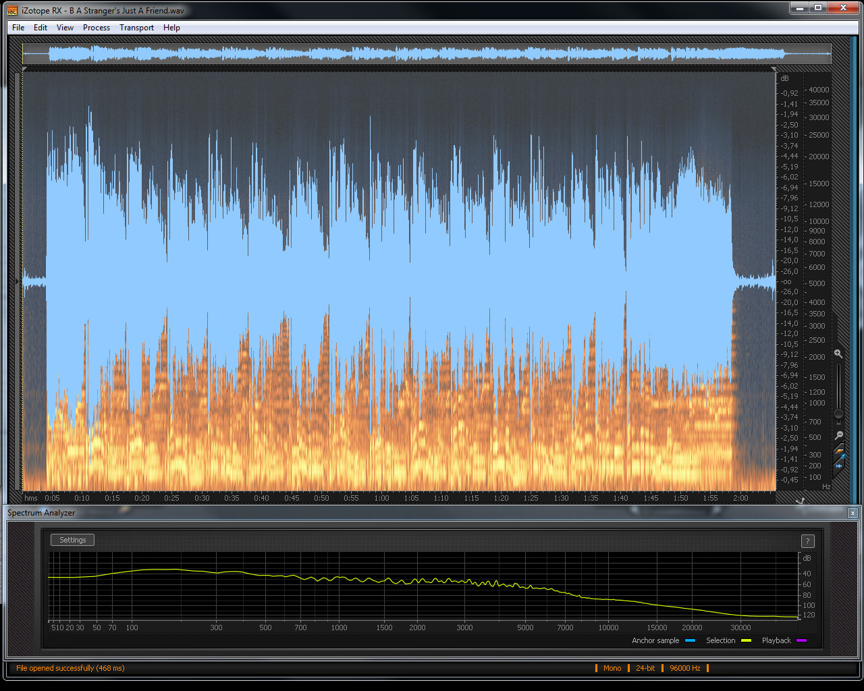Click the purple Playback color swatch
The width and height of the screenshot is (864, 691).
point(801,640)
